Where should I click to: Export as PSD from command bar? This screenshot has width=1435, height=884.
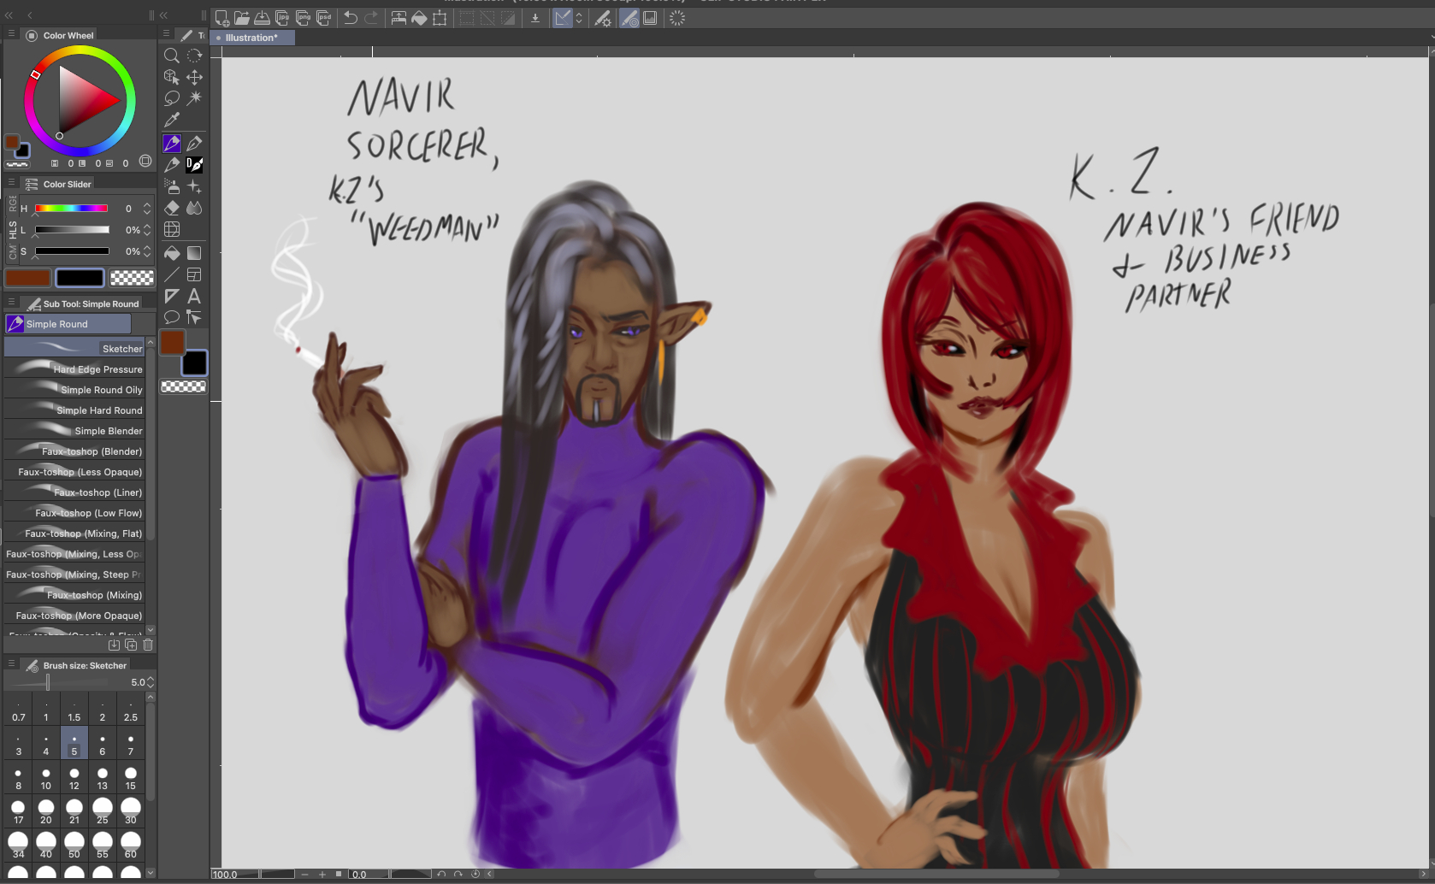click(324, 18)
